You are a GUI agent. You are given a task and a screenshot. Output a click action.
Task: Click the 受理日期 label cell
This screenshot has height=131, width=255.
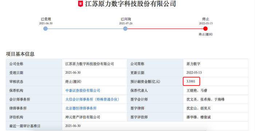click(34, 73)
